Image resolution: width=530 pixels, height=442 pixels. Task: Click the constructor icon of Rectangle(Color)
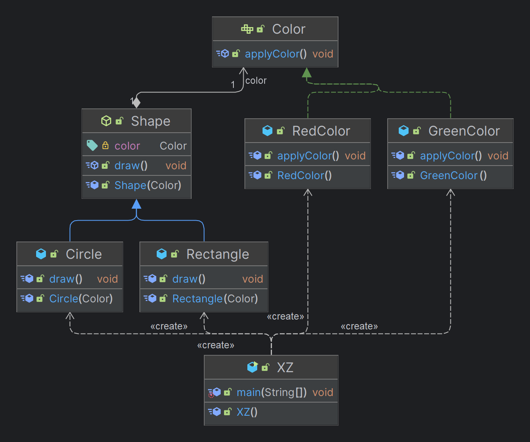click(x=150, y=298)
